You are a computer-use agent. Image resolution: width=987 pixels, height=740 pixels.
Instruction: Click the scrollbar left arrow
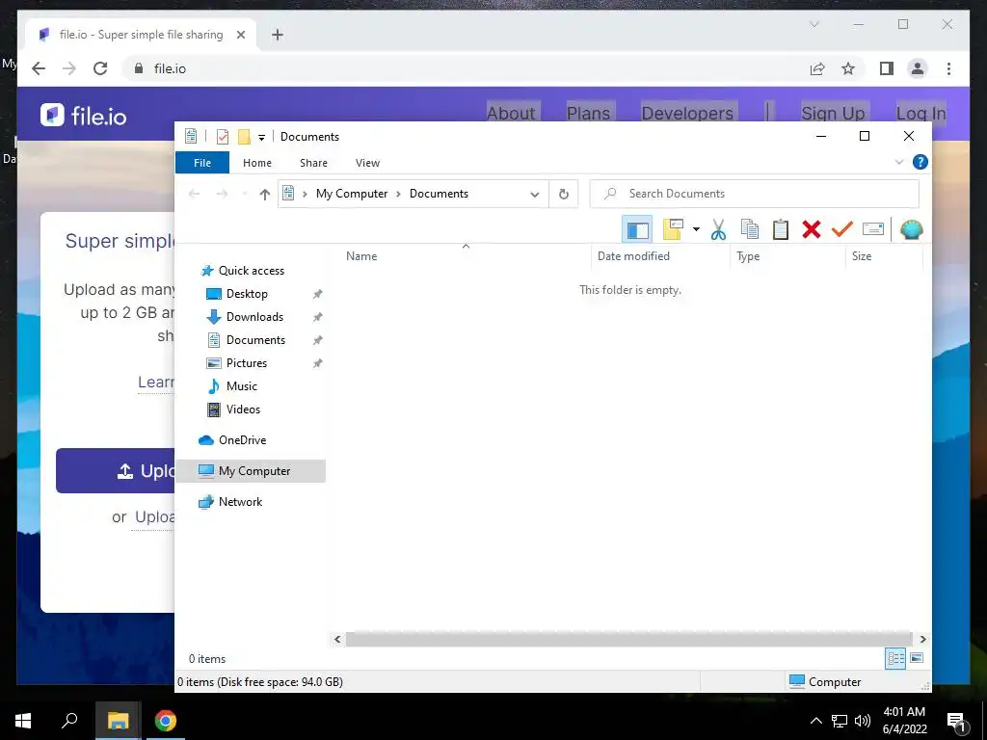(x=337, y=640)
